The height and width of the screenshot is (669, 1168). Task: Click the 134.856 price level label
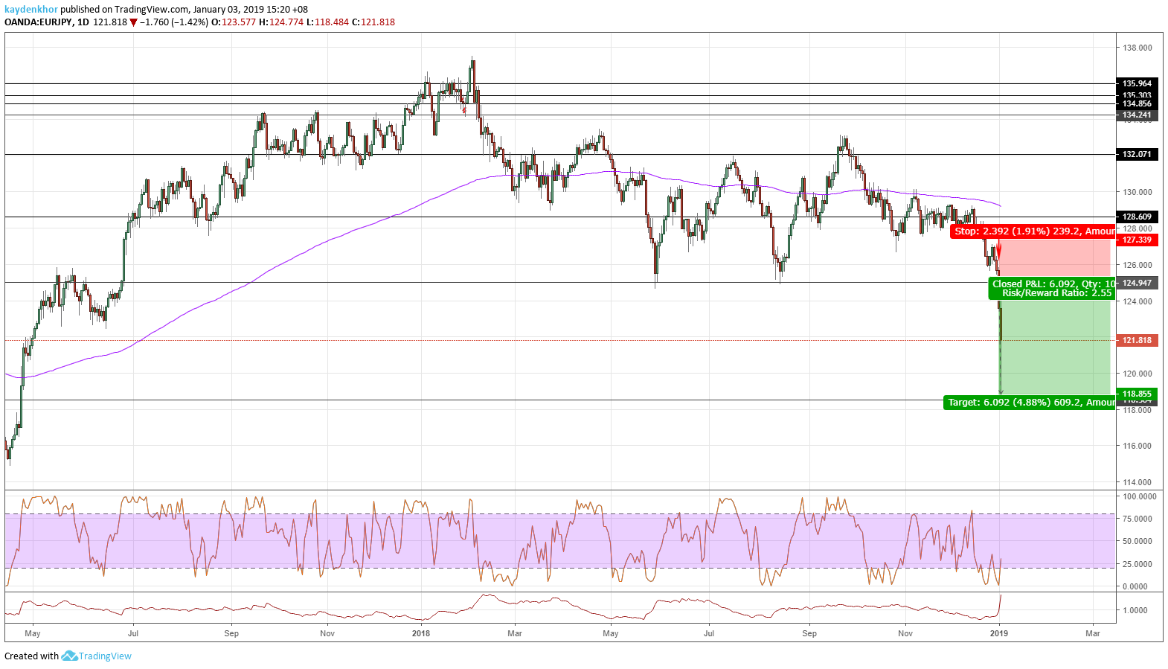[1137, 103]
